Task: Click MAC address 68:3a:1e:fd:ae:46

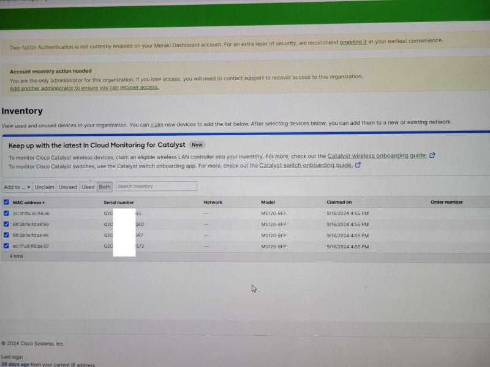Action: pos(31,235)
